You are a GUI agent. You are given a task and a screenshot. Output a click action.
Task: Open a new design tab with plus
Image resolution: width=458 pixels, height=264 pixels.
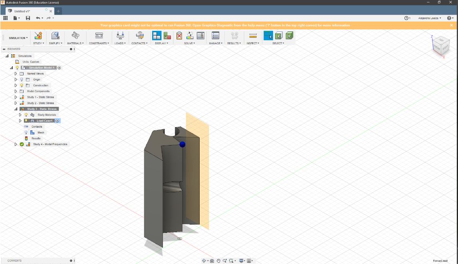[58, 11]
